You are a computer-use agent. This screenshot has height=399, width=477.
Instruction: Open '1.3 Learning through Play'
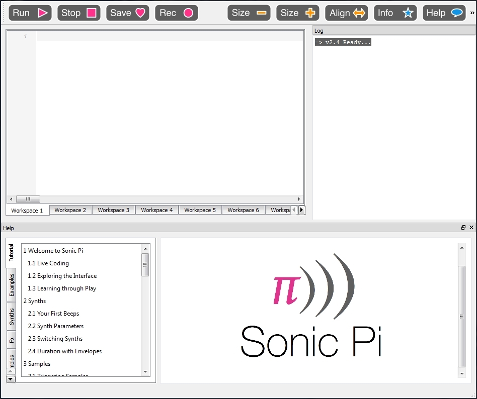point(62,288)
